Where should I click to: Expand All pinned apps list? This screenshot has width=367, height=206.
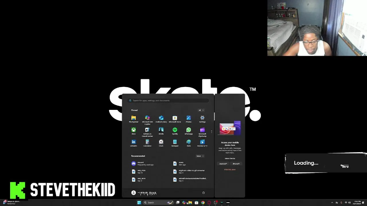(201, 110)
